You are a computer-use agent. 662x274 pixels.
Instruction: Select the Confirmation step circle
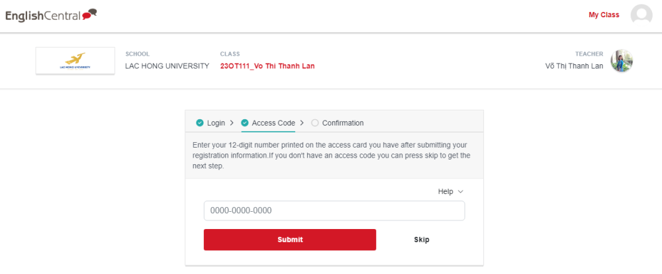click(315, 123)
